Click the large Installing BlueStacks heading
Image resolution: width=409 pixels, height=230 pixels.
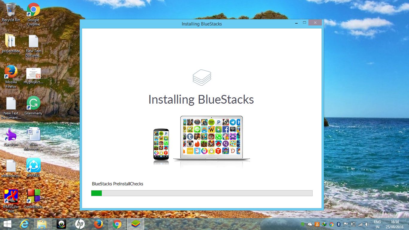click(201, 99)
